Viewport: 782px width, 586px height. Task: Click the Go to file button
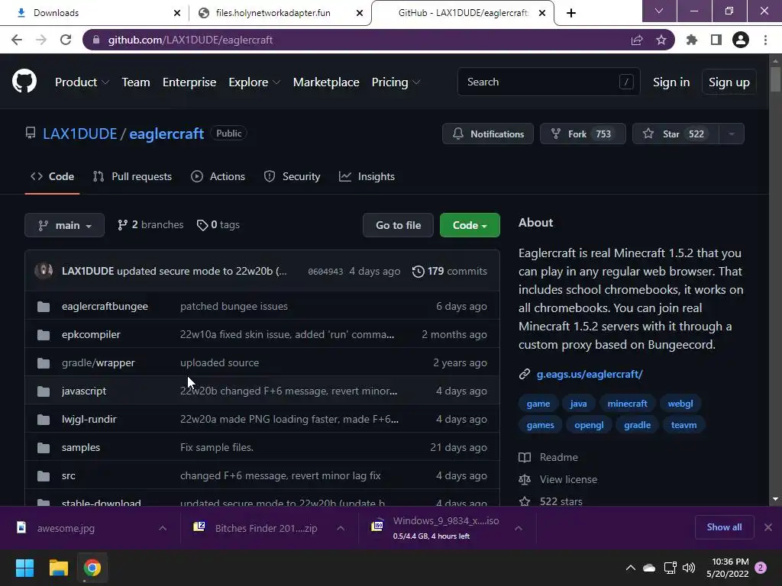(x=399, y=225)
